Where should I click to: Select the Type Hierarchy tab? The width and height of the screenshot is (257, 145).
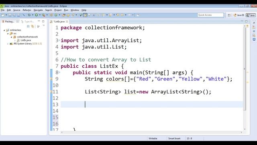28,21
